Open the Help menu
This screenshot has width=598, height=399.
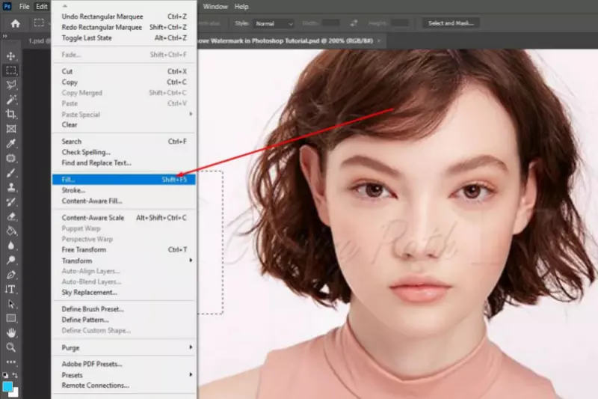click(241, 7)
